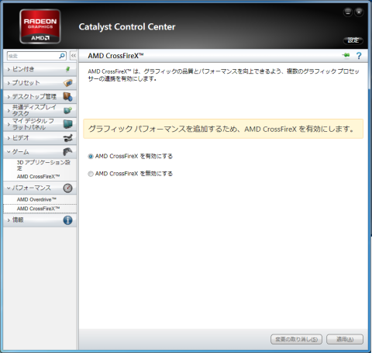Collapse the sidebar with double-arrow button
Viewport: 372px width, 353px height.
[74, 56]
